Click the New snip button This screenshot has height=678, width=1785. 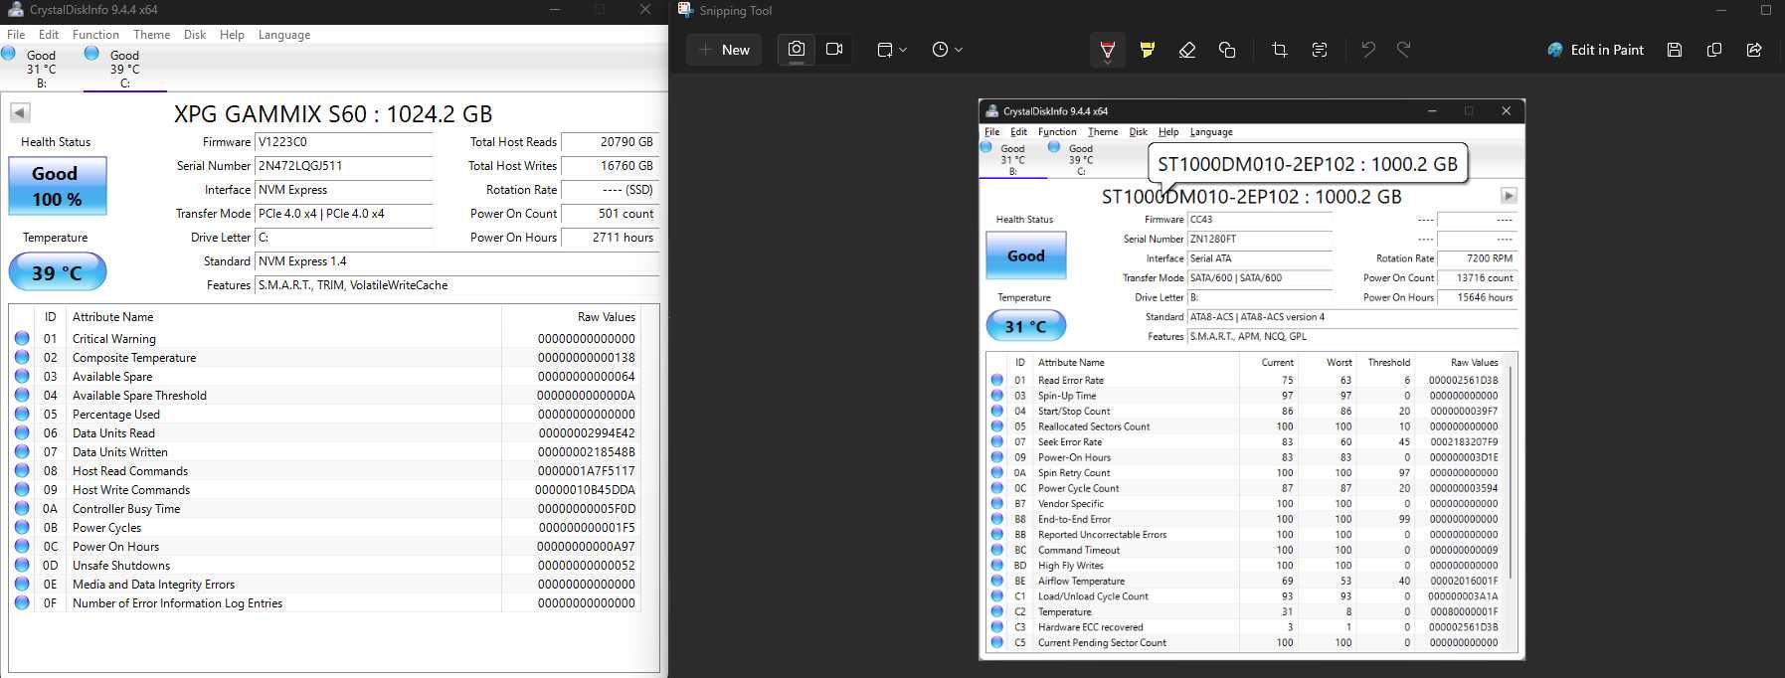coord(725,50)
